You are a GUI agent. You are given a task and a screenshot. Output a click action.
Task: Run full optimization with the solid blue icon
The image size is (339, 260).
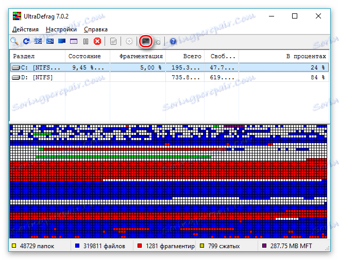point(62,41)
